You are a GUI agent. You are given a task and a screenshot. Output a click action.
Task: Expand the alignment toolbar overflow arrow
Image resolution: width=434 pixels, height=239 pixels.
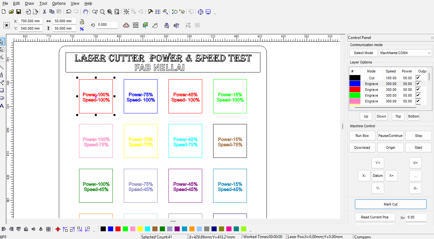click(94, 231)
